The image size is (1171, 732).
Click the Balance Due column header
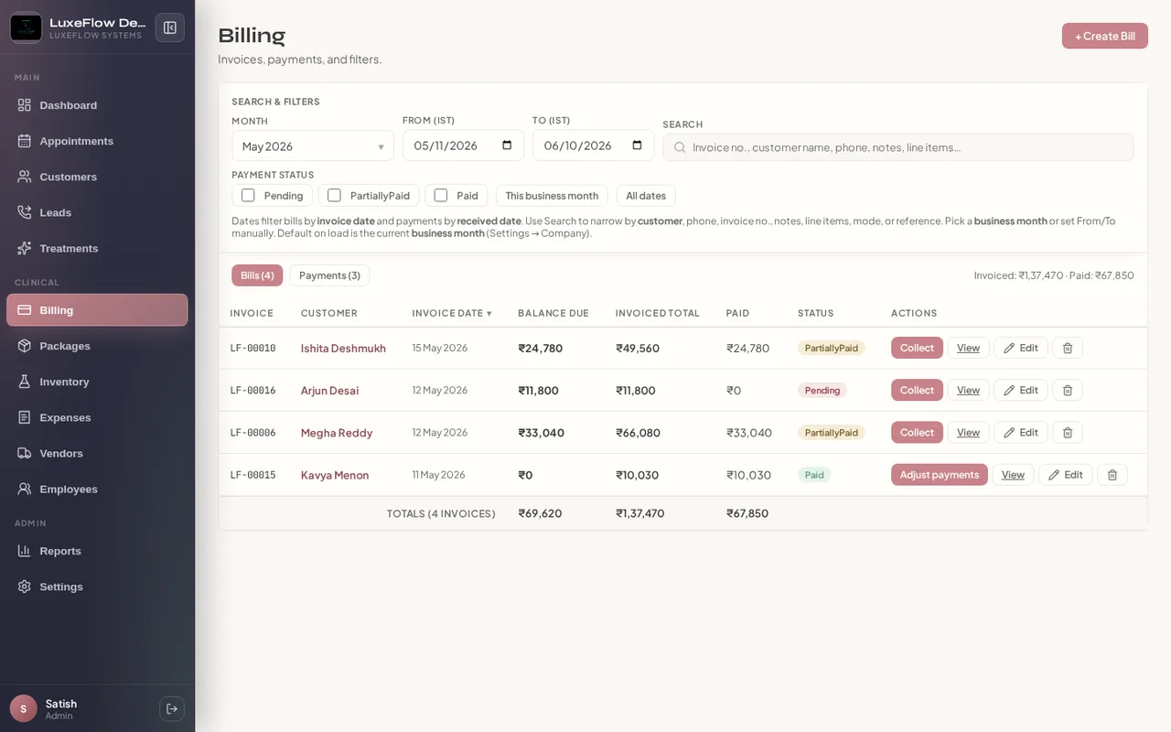pos(553,313)
